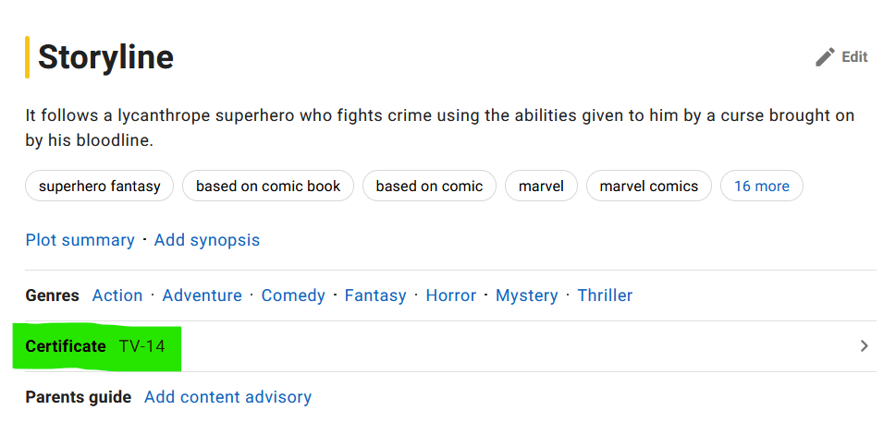Click Add synopsis link
Viewport: 896px width, 422px height.
(207, 240)
